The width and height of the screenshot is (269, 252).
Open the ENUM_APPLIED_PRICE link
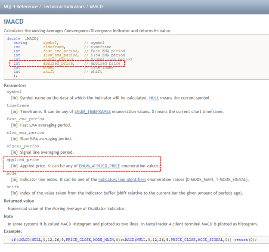pos(99,166)
